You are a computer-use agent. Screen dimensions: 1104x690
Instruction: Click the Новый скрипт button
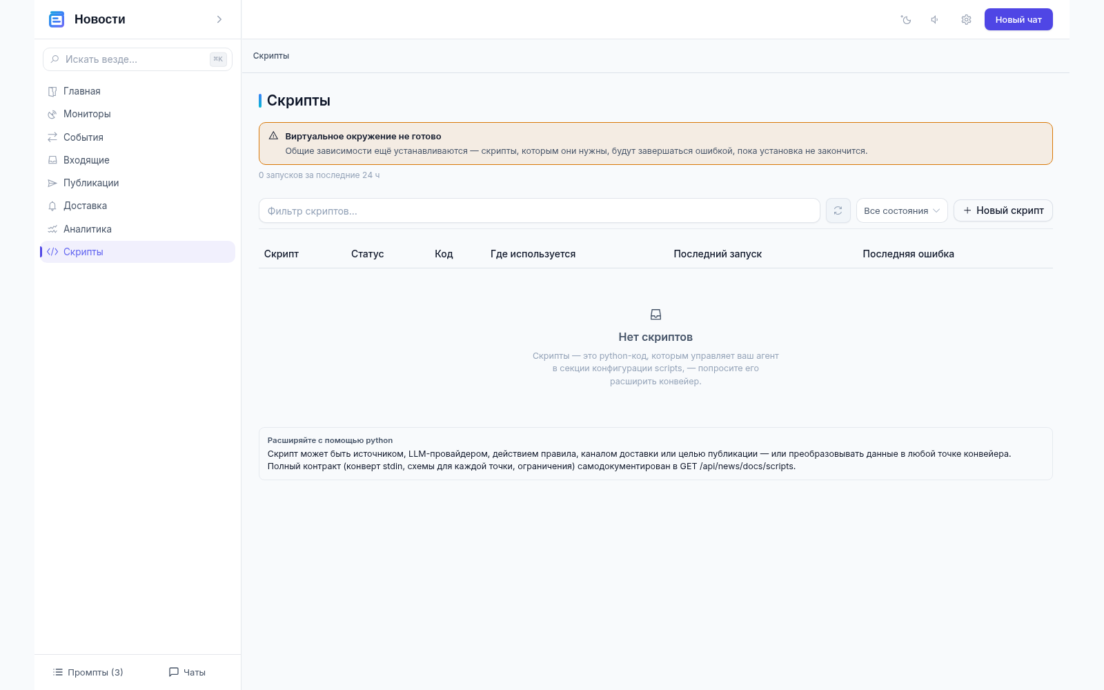click(x=1003, y=210)
